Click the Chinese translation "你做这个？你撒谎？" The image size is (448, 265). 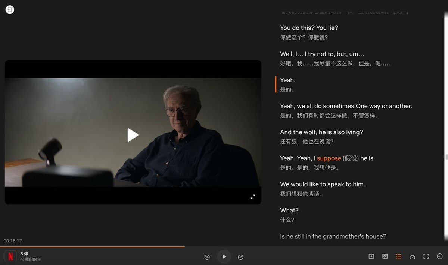[x=304, y=37]
